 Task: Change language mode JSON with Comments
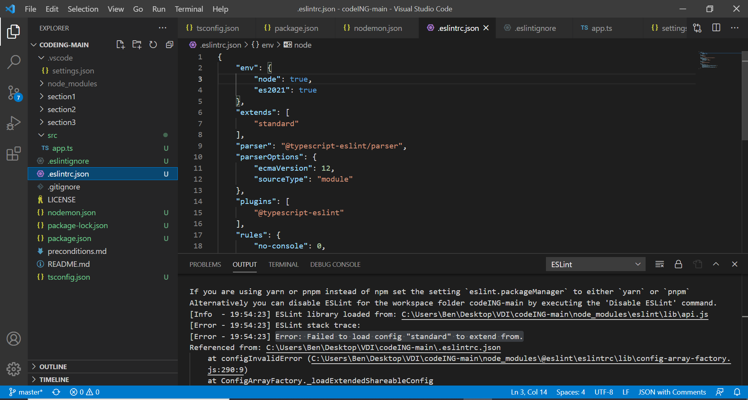click(x=672, y=392)
